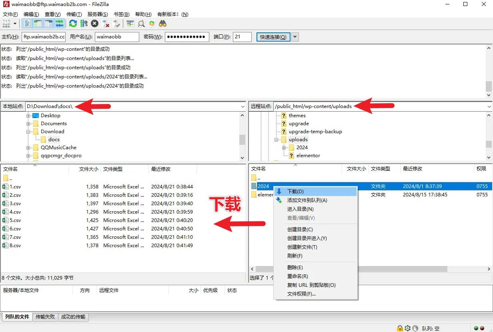Open the 传输(T) menu
493x332 pixels.
pos(74,14)
